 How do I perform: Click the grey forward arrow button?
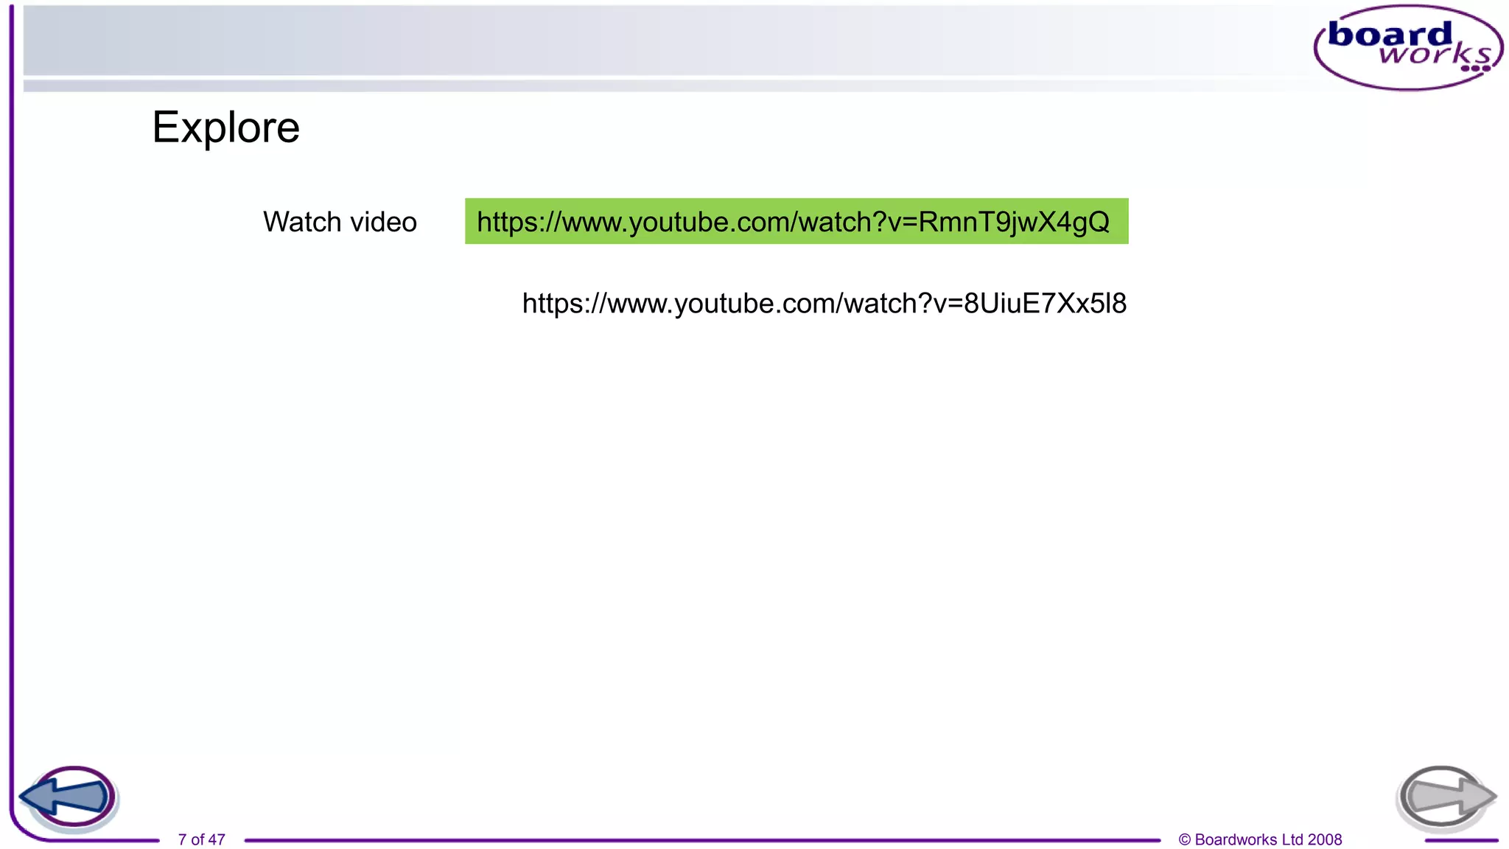point(1446,797)
